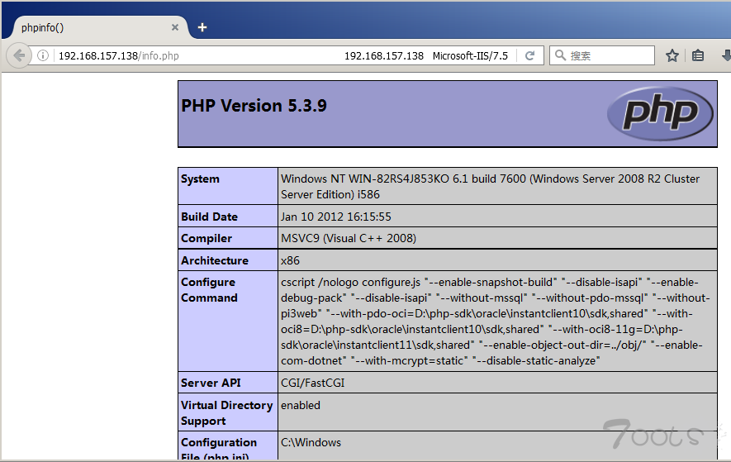Image resolution: width=731 pixels, height=462 pixels.
Task: Click the enabled value for Virtual Directory Support
Action: click(300, 405)
